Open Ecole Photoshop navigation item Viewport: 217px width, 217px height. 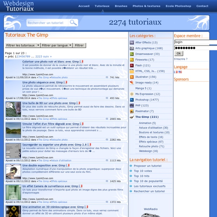click(178, 6)
